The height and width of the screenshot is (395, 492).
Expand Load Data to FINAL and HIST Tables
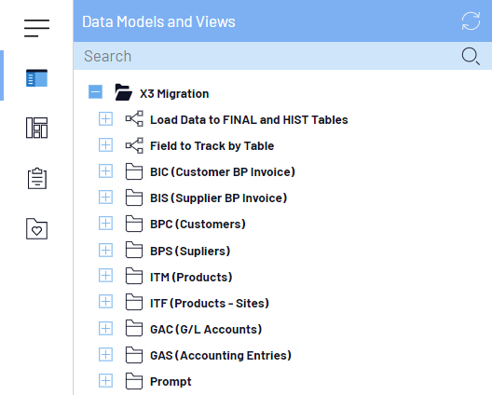coord(105,119)
